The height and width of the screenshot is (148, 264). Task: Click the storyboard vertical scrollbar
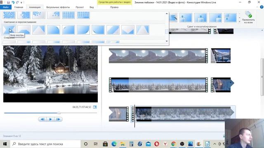pyautogui.click(x=262, y=77)
